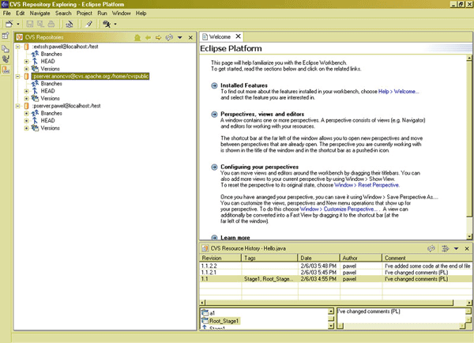Open the Run menu
The width and height of the screenshot is (474, 343).
[102, 13]
